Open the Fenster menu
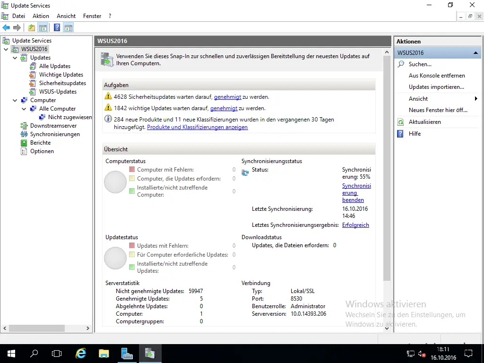This screenshot has width=484, height=363. click(x=92, y=16)
